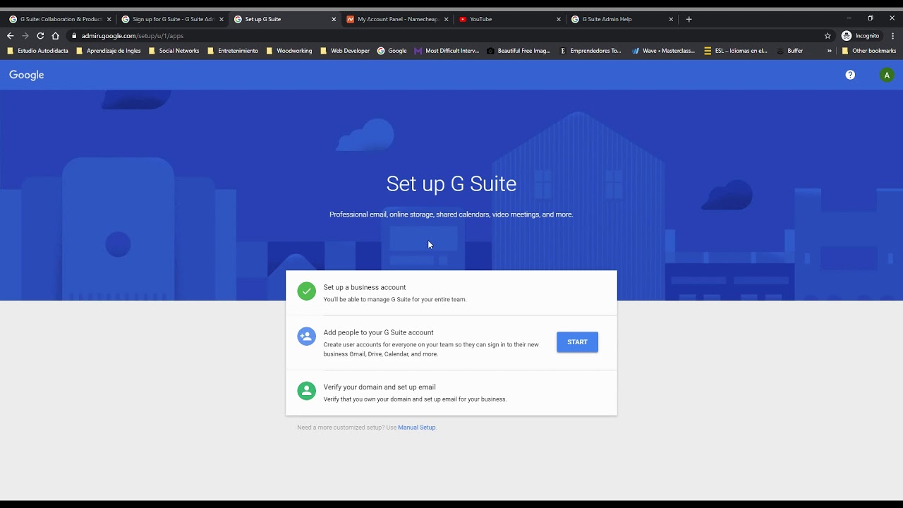Click 'Set up a business account' text
The height and width of the screenshot is (508, 903).
point(365,287)
